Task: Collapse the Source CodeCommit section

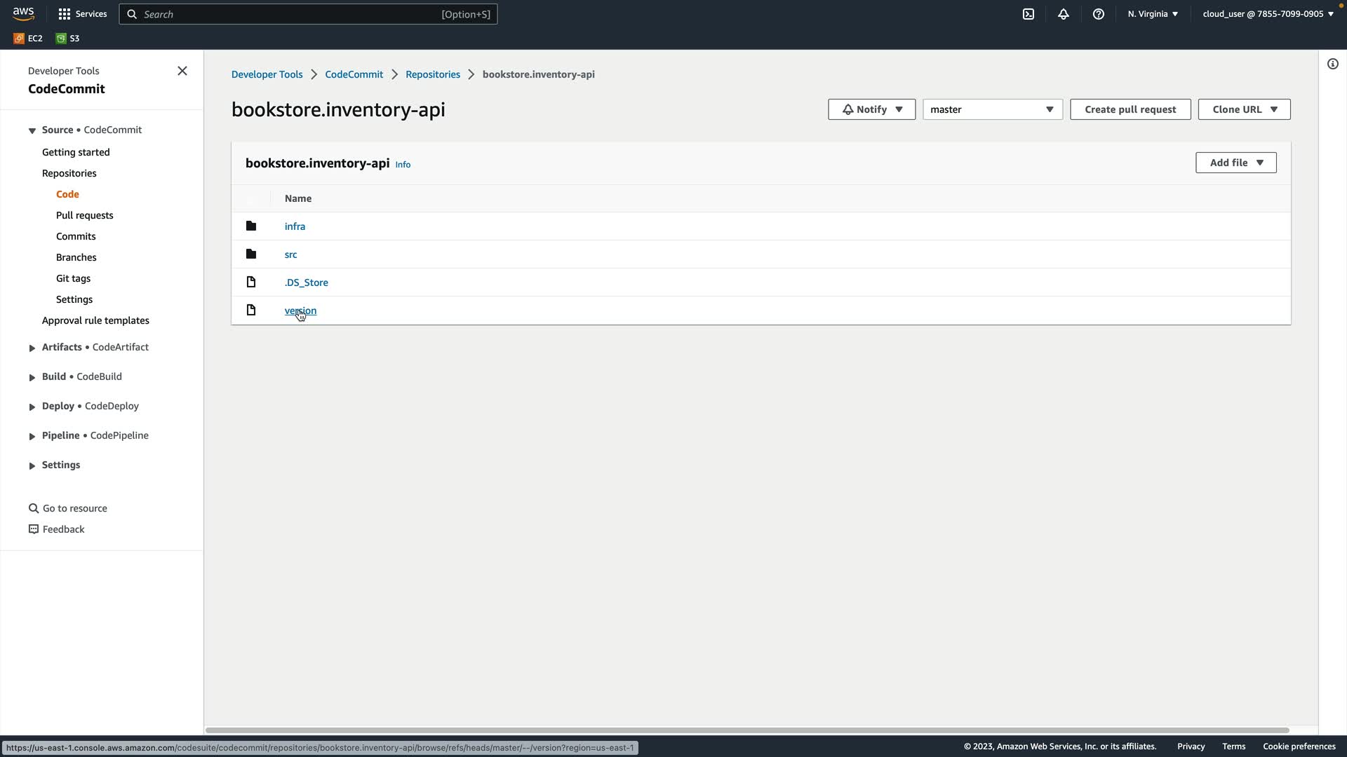Action: point(32,130)
